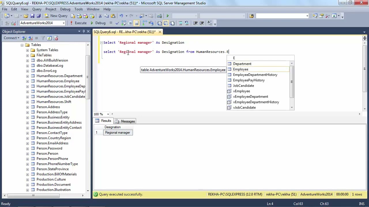
Task: Click the Copy icon in toolbar
Action: [106, 16]
